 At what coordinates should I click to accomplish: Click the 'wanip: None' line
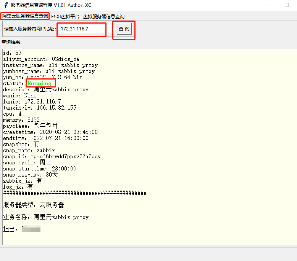click(x=20, y=95)
